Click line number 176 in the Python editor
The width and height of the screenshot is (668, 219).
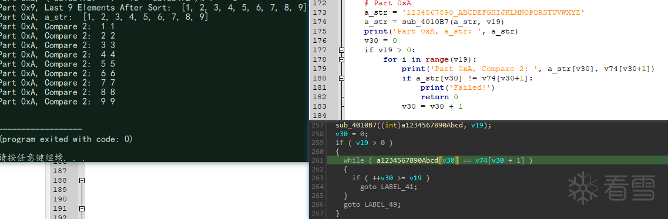(x=319, y=41)
